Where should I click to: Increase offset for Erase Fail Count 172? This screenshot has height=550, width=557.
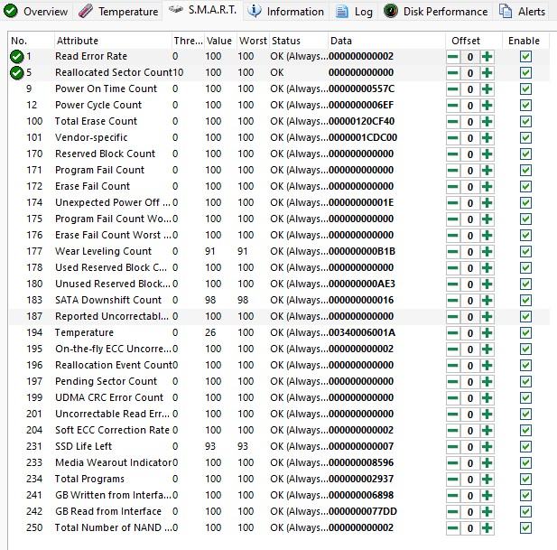click(x=487, y=187)
